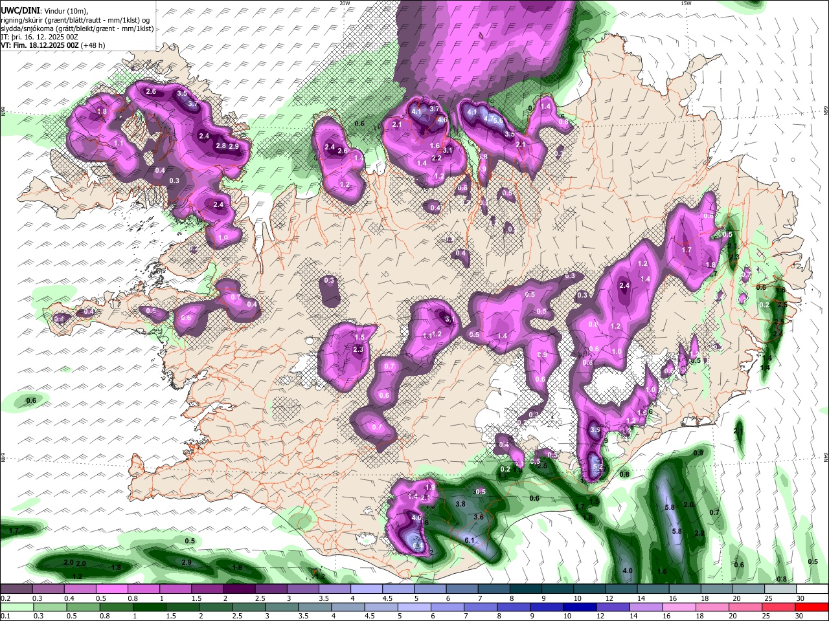Select the 1–1.5 snow legend swatch
Image resolution: width=829 pixels, height=621 pixels.
point(175,589)
